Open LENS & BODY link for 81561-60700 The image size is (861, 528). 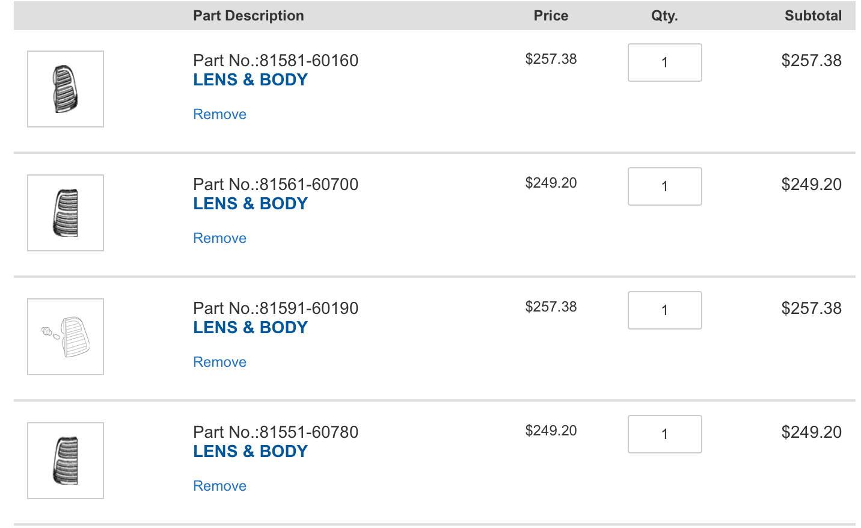coord(250,203)
